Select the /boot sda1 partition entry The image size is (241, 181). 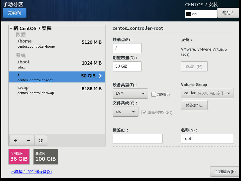[57, 64]
